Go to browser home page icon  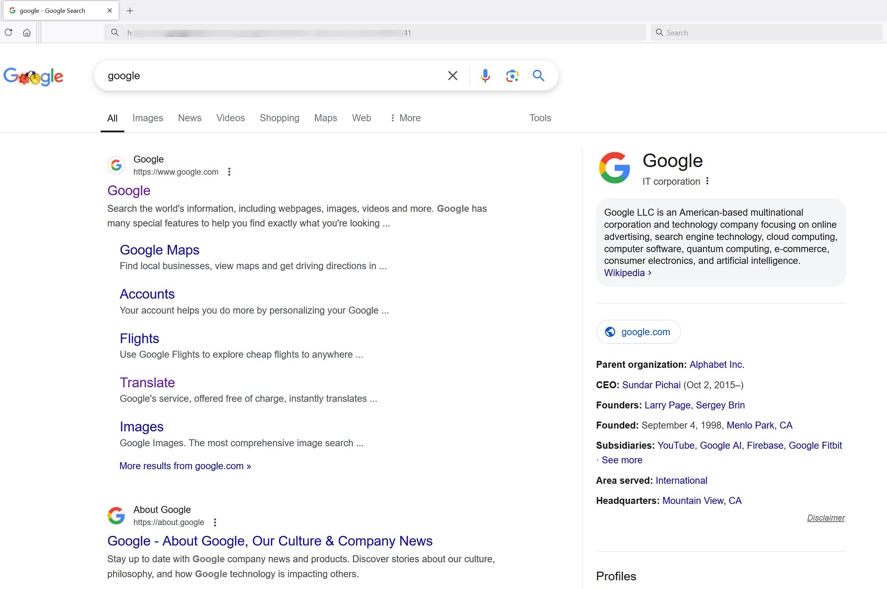click(27, 33)
